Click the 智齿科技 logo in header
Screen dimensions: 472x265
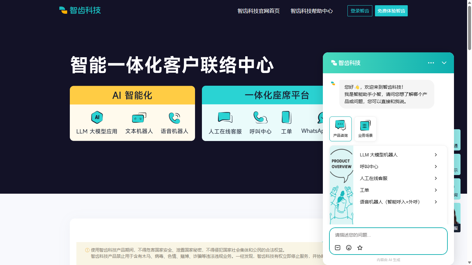(x=80, y=10)
